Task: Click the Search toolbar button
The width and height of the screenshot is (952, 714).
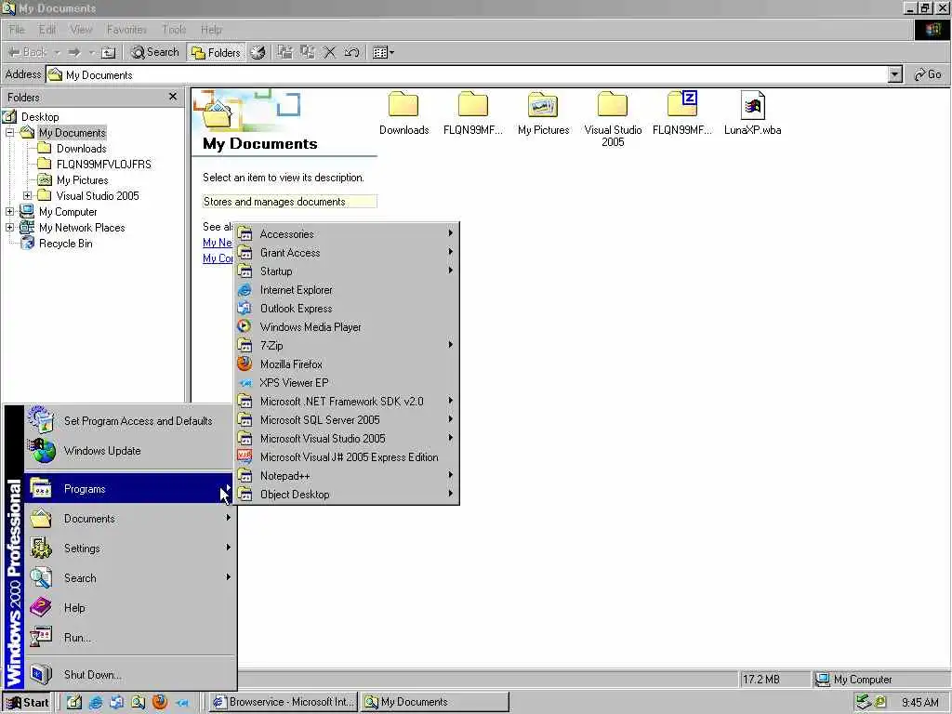Action: pyautogui.click(x=155, y=53)
